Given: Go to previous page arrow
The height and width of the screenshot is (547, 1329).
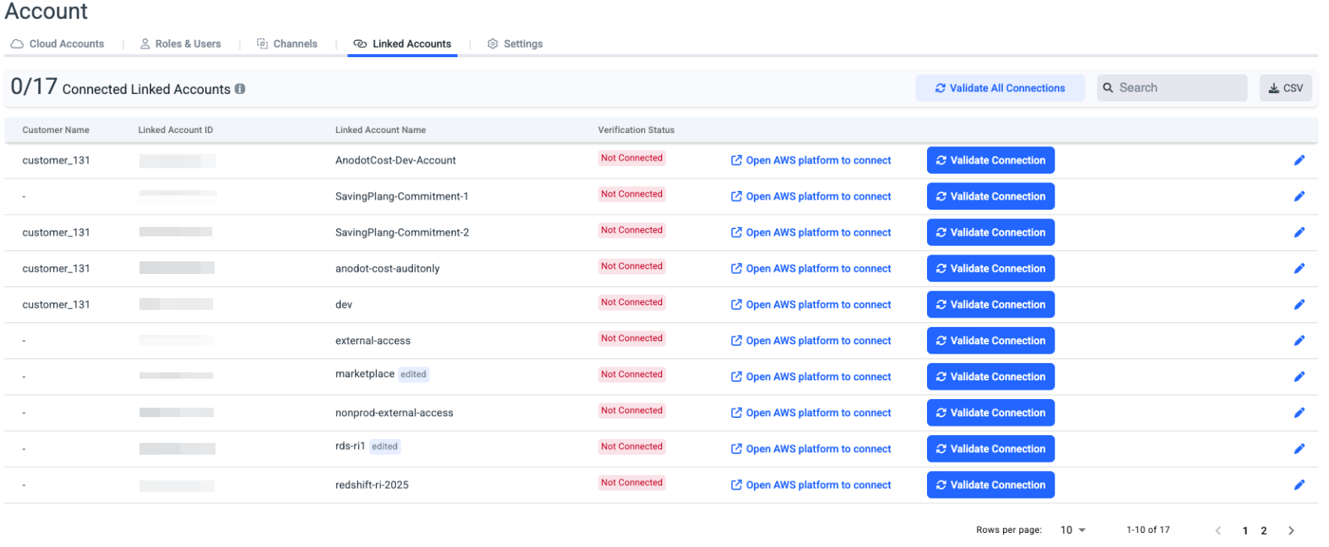Looking at the screenshot, I should tap(1218, 531).
